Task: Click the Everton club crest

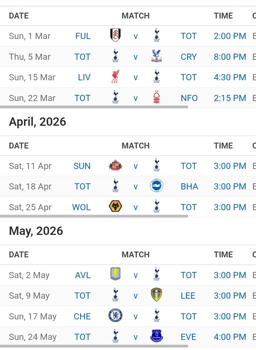Action: [x=157, y=337]
